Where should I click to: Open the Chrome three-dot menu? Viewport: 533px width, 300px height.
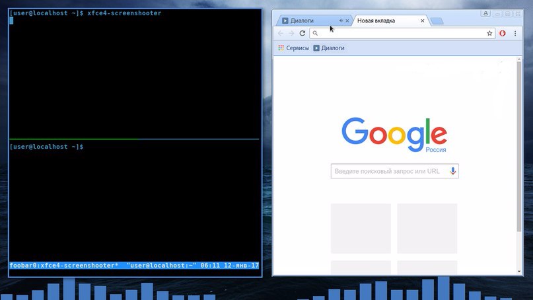pyautogui.click(x=515, y=33)
